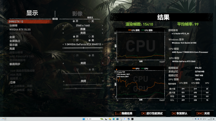Click the CPU 游戏 / CPU 渲染 chart
Viewport: 216px width, 121px height.
click(141, 46)
